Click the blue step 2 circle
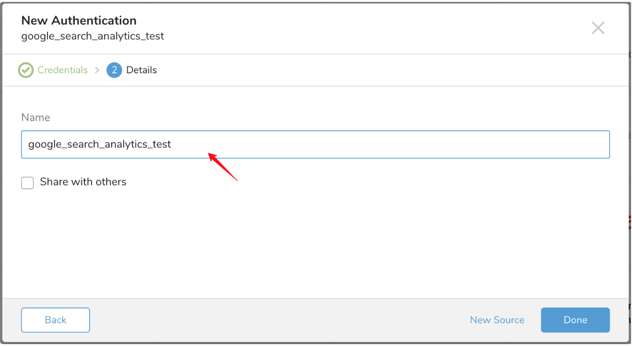Viewport: 632px width, 346px height. tap(114, 70)
